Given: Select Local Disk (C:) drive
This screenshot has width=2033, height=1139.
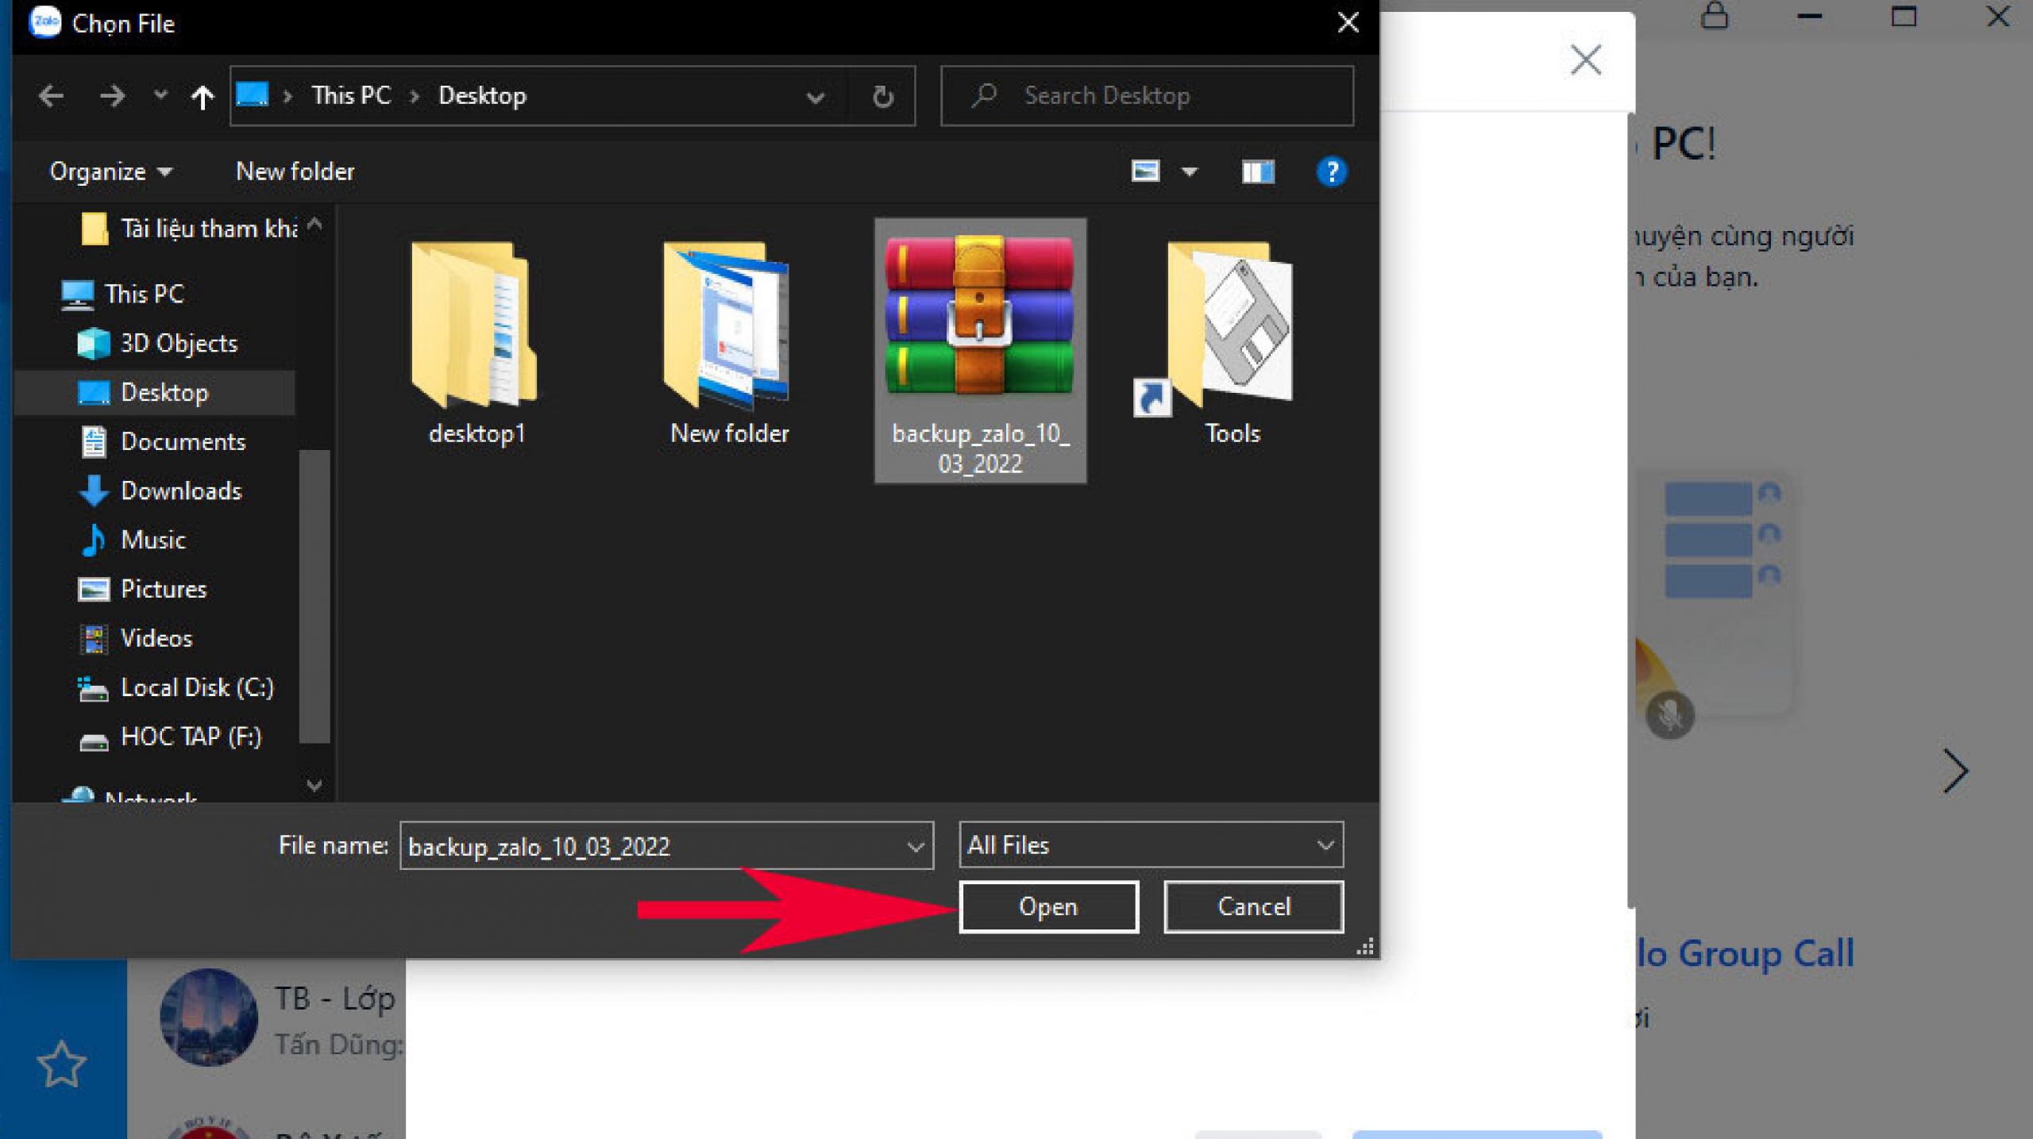Looking at the screenshot, I should (176, 687).
